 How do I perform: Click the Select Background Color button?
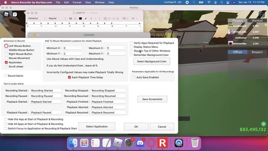152,61
